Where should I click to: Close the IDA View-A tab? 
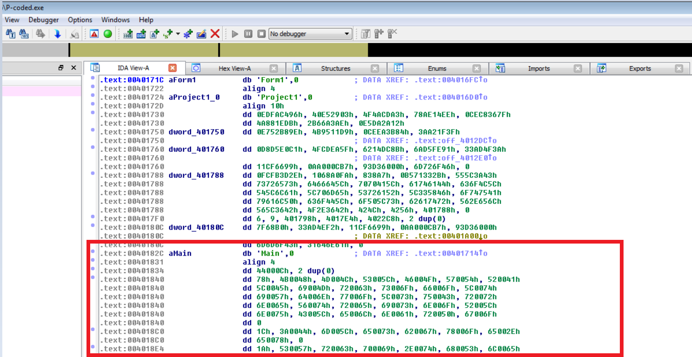173,68
